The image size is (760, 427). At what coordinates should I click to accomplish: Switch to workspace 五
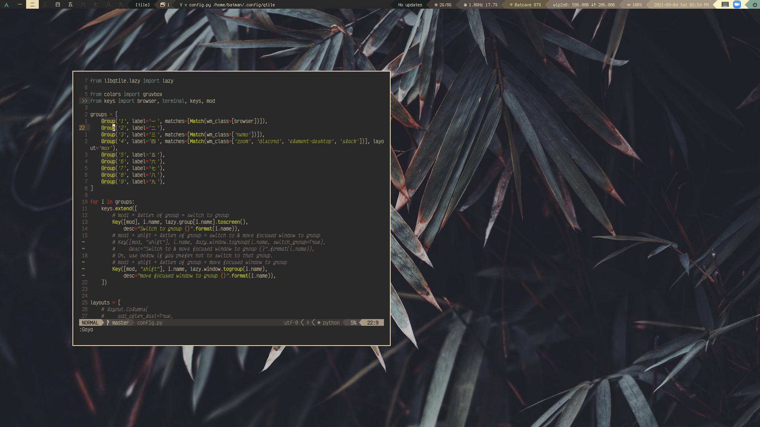(70, 4)
